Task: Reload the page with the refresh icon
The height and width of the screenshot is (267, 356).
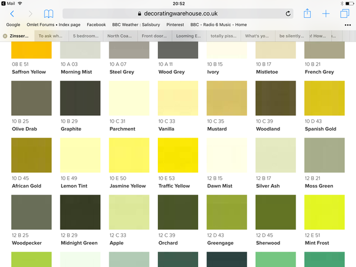Action: pos(288,14)
